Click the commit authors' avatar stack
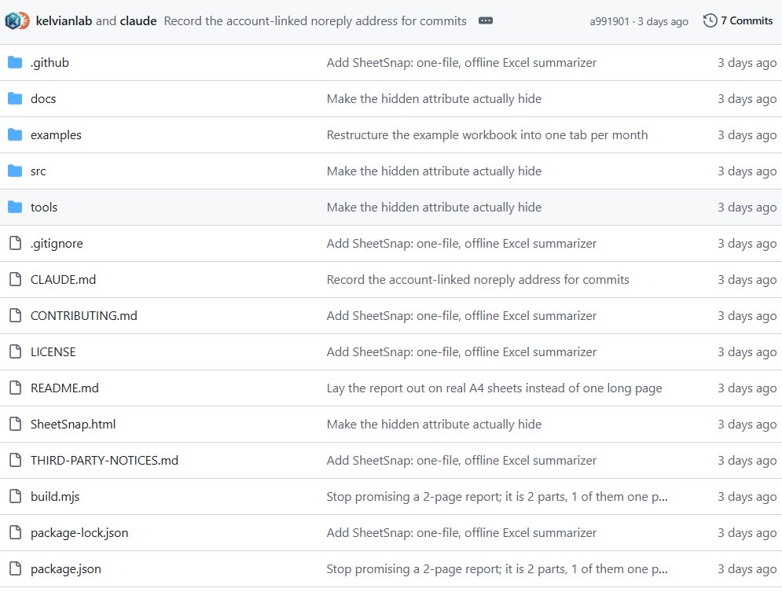The image size is (782, 592). tap(17, 21)
